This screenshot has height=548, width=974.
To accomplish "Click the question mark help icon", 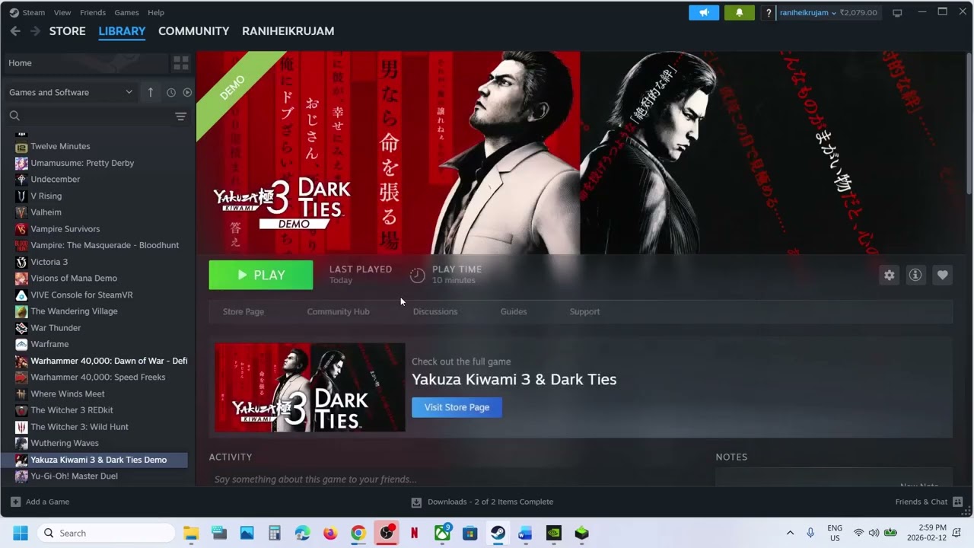I will [769, 13].
